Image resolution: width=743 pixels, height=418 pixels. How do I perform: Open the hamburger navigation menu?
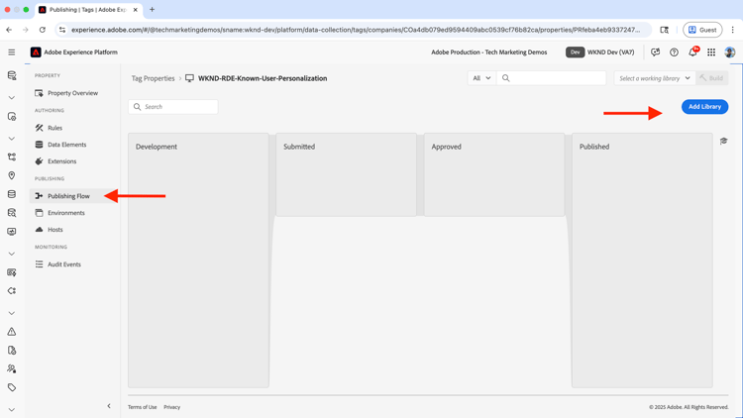coord(11,52)
